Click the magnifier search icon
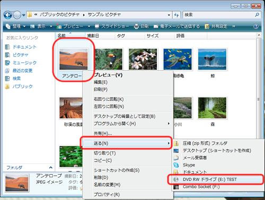Screen dimensions: 265x200 (x=257, y=15)
